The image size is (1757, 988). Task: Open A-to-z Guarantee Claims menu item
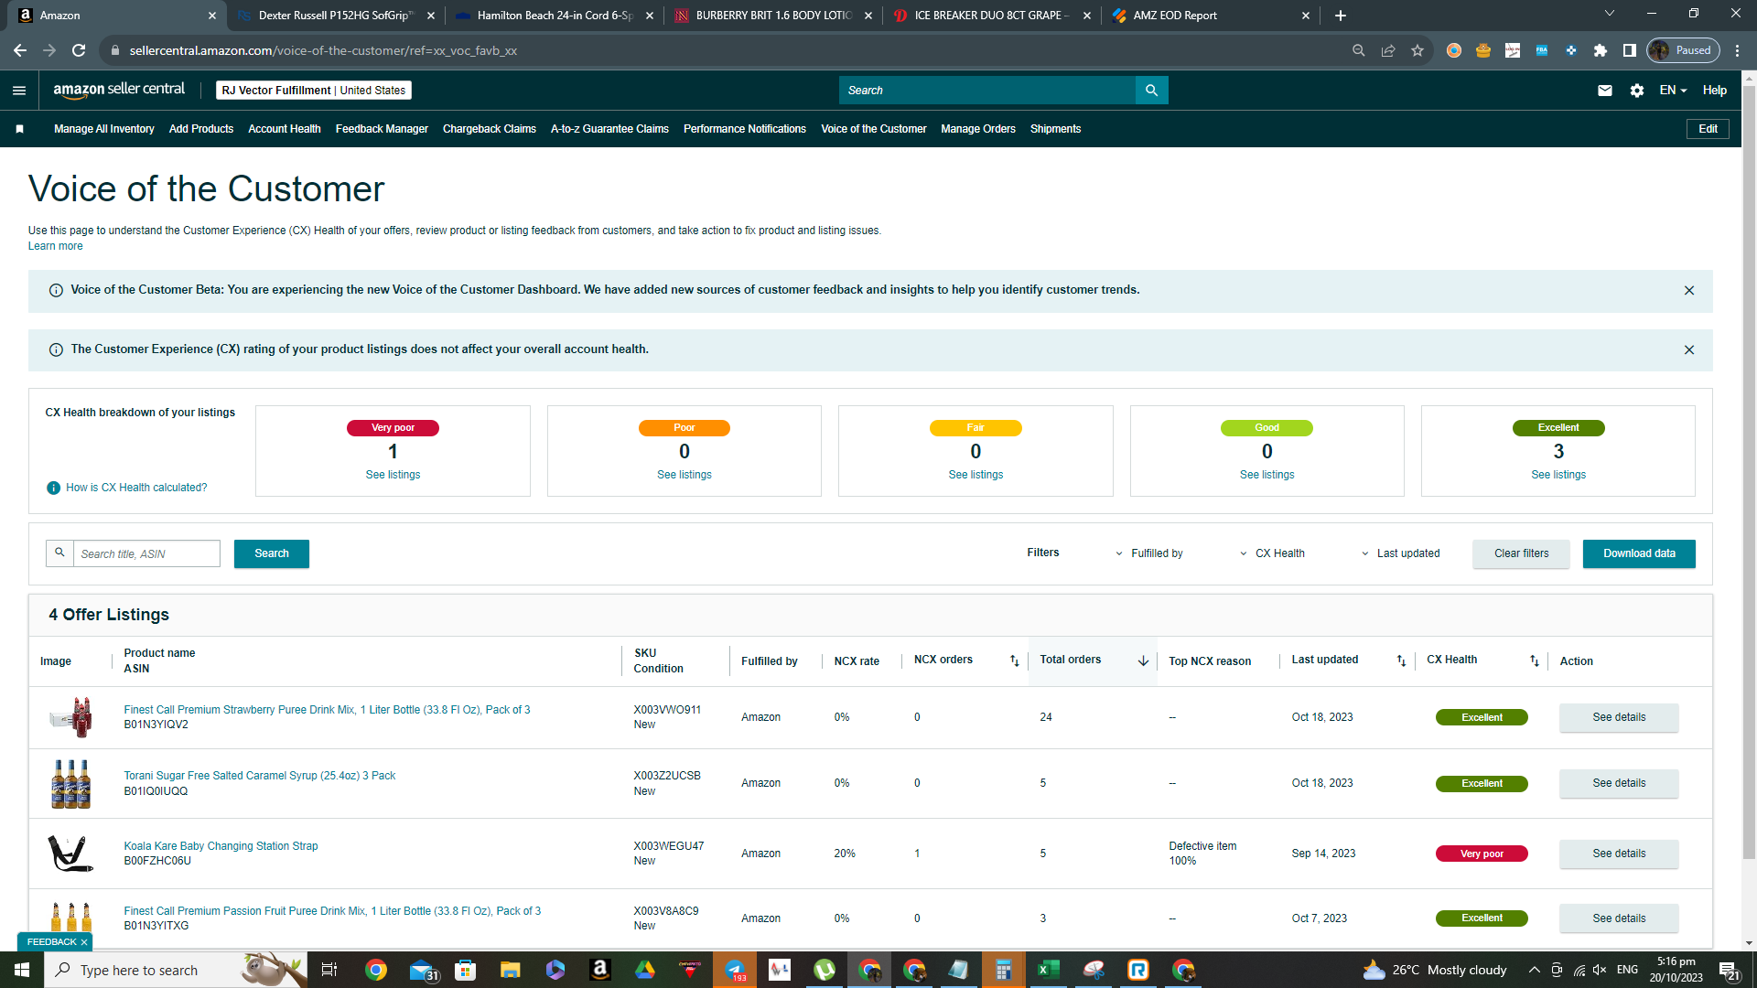click(609, 129)
